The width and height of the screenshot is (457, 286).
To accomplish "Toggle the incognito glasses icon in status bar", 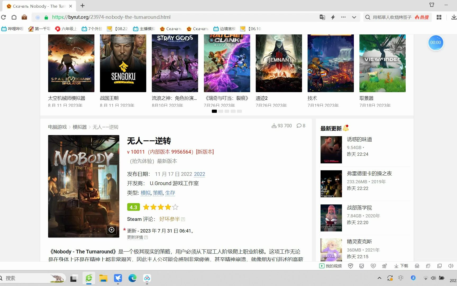I will [x=417, y=266].
